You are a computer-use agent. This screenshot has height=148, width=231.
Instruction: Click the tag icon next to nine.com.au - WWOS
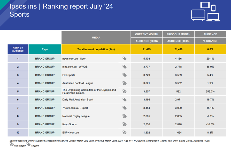(x=125, y=67)
